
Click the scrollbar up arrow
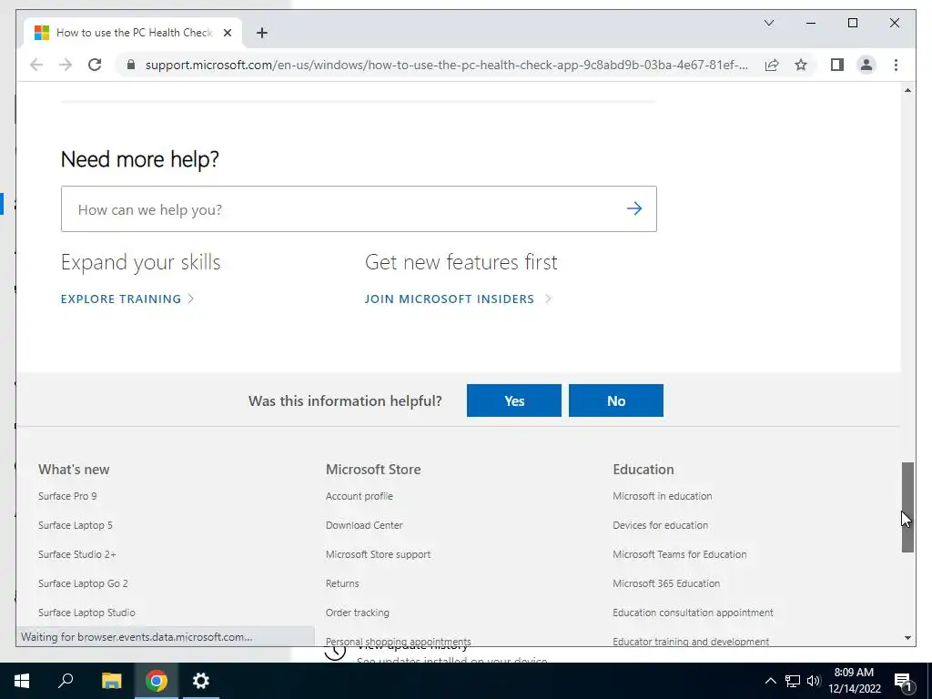click(907, 90)
